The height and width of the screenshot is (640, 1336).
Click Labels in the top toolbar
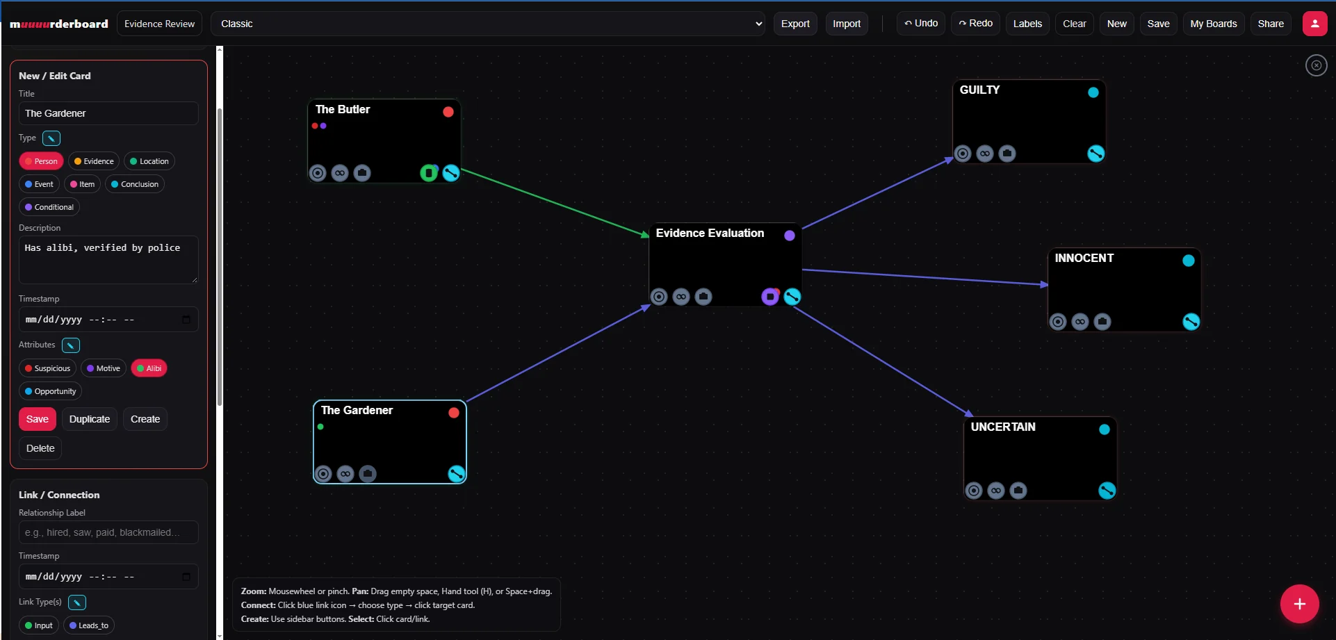coord(1027,24)
